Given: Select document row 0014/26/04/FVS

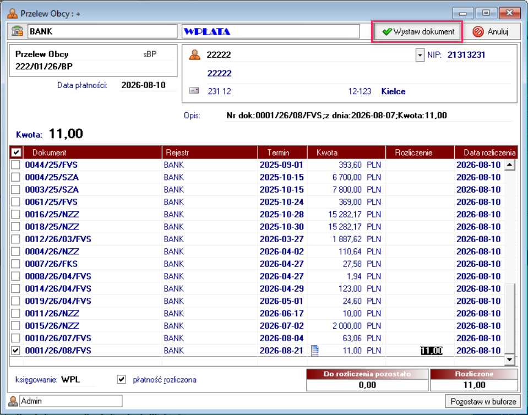Looking at the screenshot, I should (258, 289).
